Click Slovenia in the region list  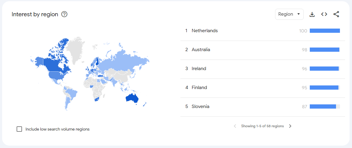200,106
